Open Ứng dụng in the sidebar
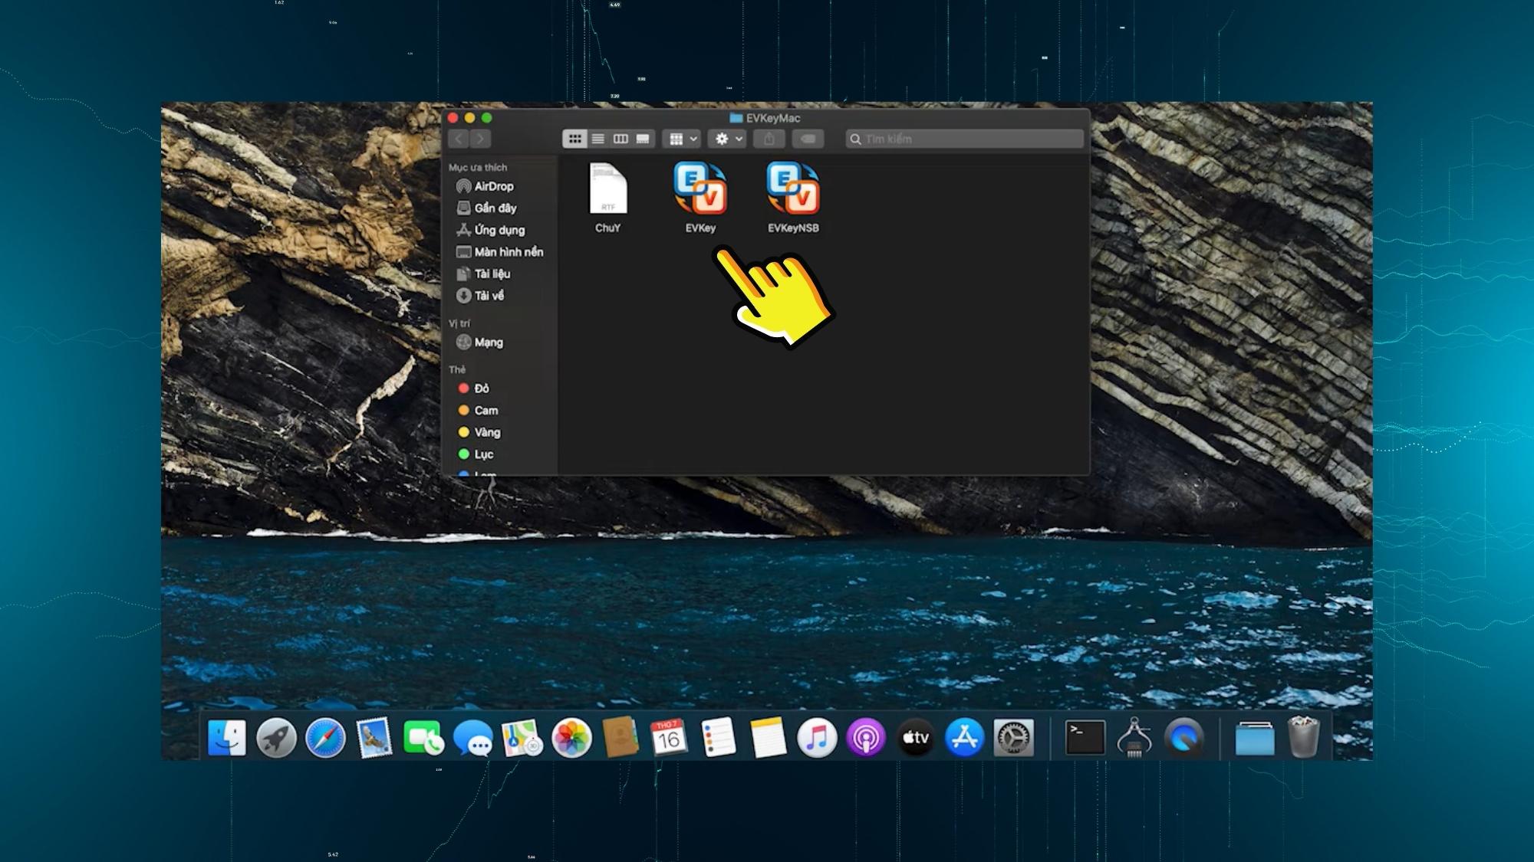Screen dimensions: 1534x862 pos(500,230)
